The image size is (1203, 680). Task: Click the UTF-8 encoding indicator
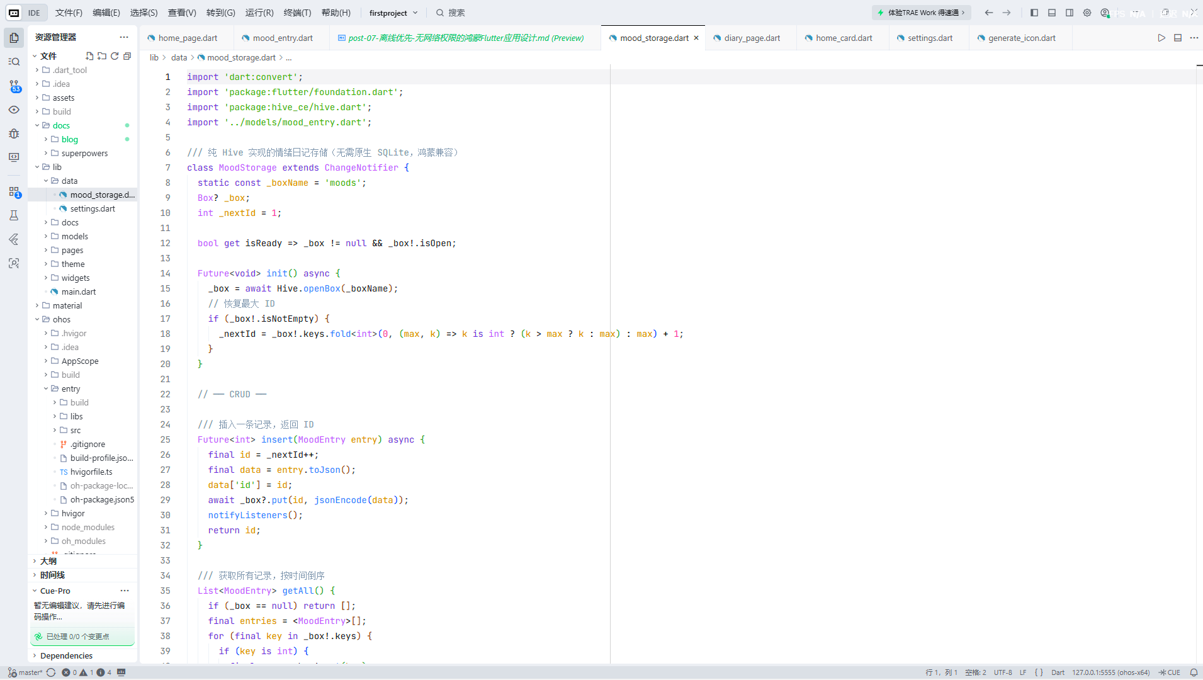tap(1003, 672)
